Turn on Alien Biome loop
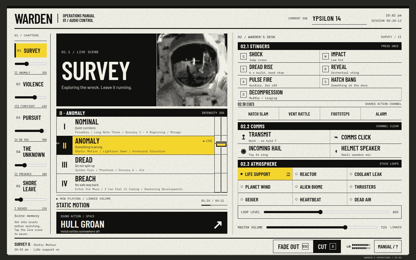Viewport: 416px width, 260px height. [x=320, y=187]
